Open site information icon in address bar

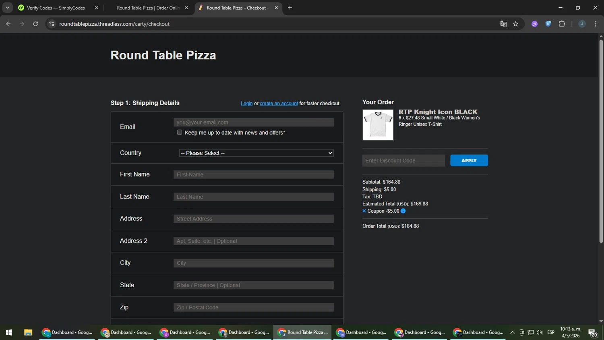tap(52, 24)
